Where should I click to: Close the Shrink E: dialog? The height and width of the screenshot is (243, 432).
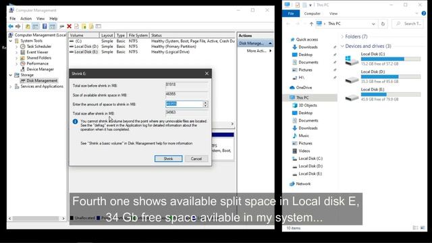[207, 74]
